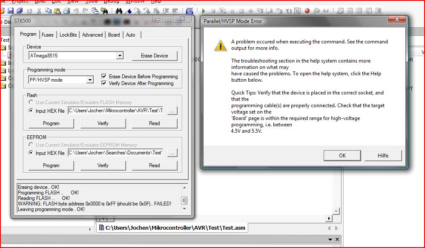Viewport: 425px width, 248px height.
Task: Click the cascade windows toolbar icon
Action: pos(95,11)
